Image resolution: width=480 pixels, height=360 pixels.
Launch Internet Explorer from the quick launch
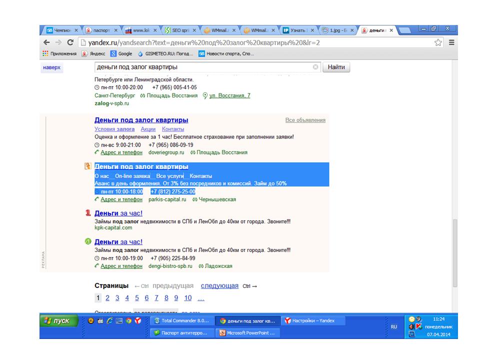tap(109, 320)
